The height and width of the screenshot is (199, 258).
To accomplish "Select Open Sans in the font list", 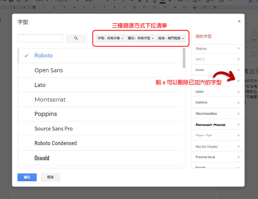I will pyautogui.click(x=100, y=70).
